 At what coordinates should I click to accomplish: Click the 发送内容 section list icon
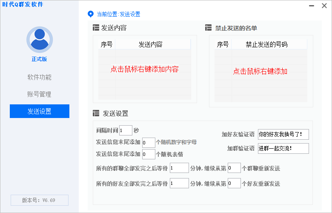96,28
